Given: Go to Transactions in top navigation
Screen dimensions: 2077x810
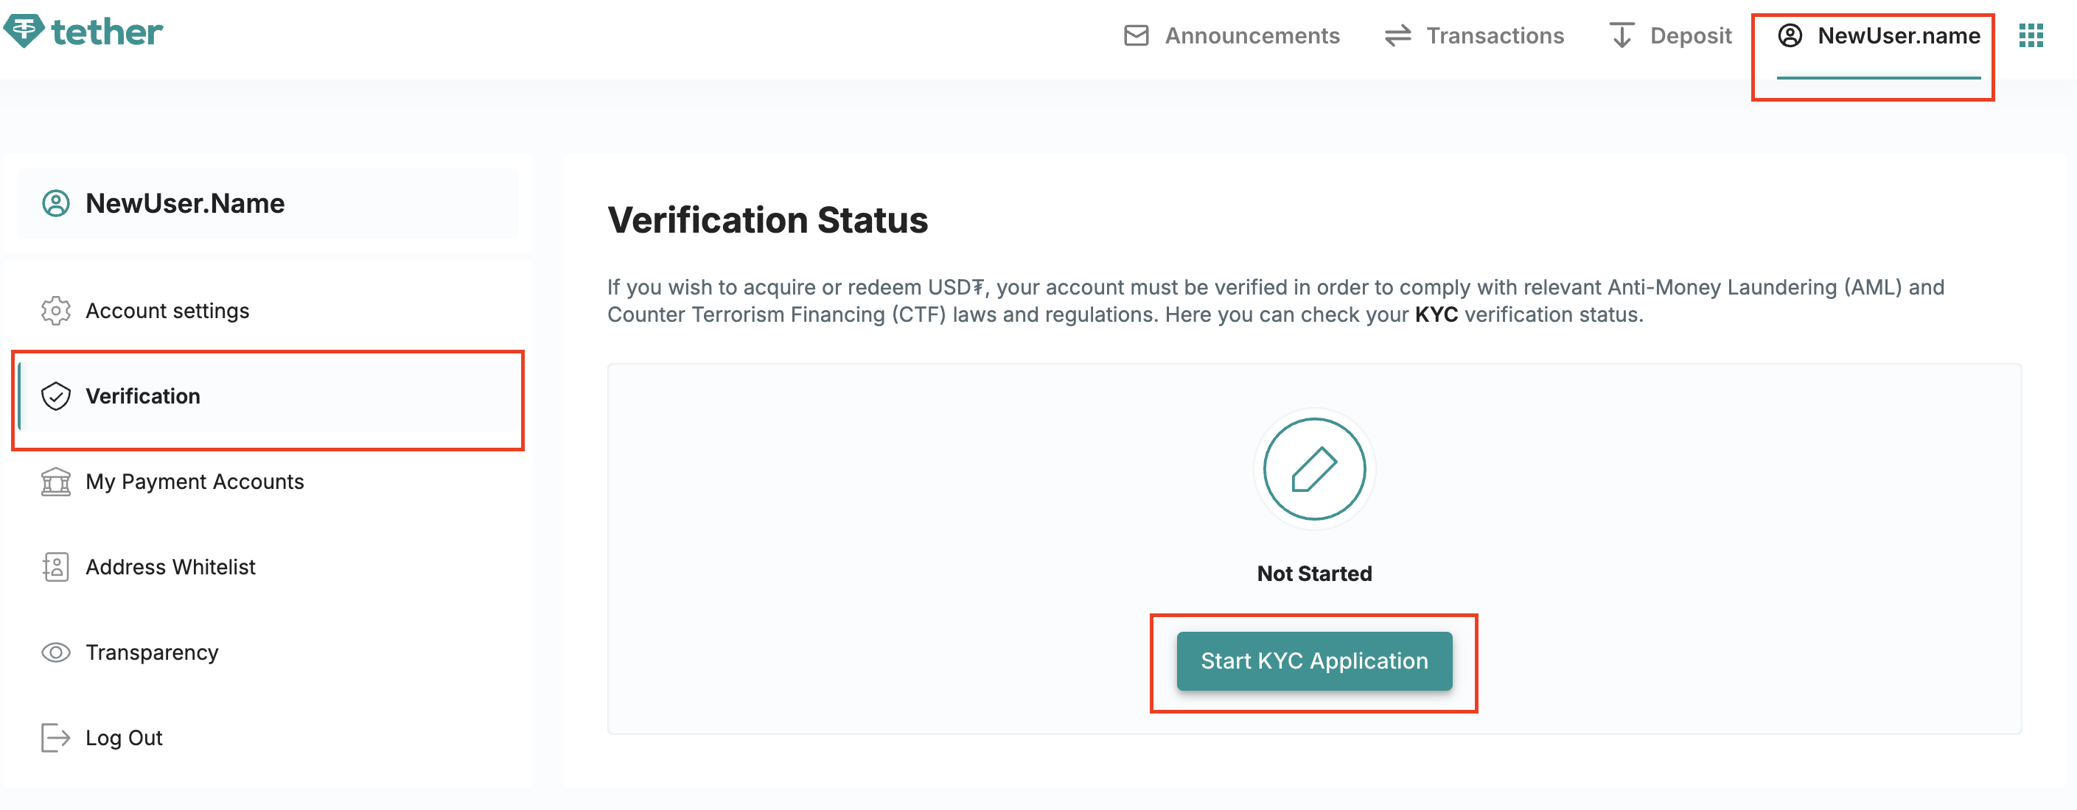Looking at the screenshot, I should point(1494,36).
